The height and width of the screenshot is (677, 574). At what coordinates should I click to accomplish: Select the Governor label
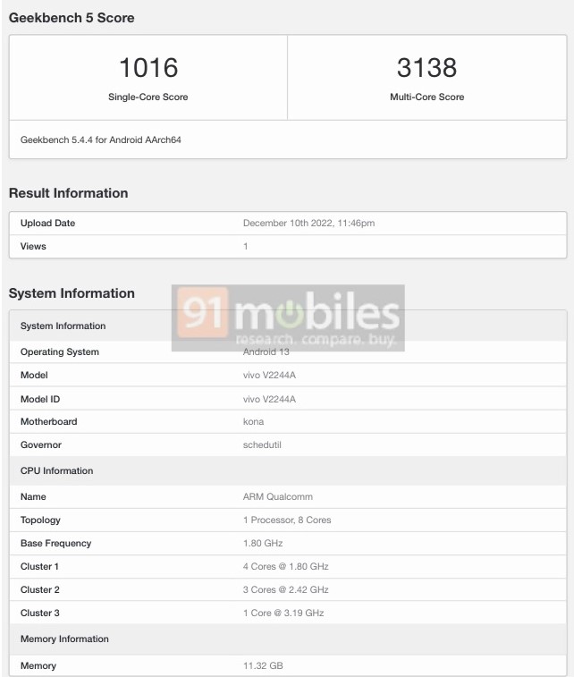41,445
